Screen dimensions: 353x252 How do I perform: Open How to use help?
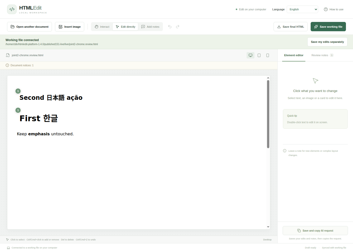coord(333,9)
